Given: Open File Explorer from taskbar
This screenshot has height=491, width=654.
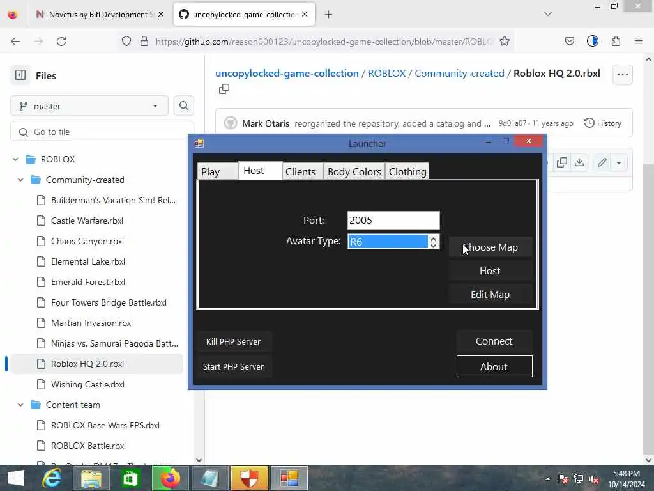Looking at the screenshot, I should tap(91, 478).
